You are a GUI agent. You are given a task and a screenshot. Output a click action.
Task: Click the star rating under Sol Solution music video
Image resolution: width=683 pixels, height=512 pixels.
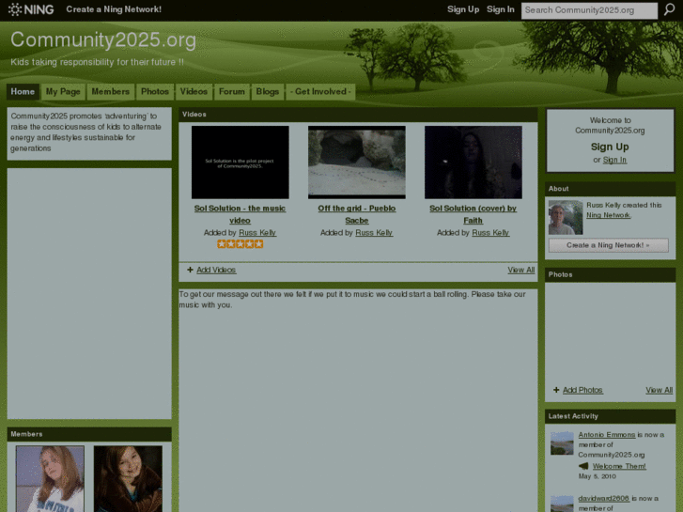240,244
